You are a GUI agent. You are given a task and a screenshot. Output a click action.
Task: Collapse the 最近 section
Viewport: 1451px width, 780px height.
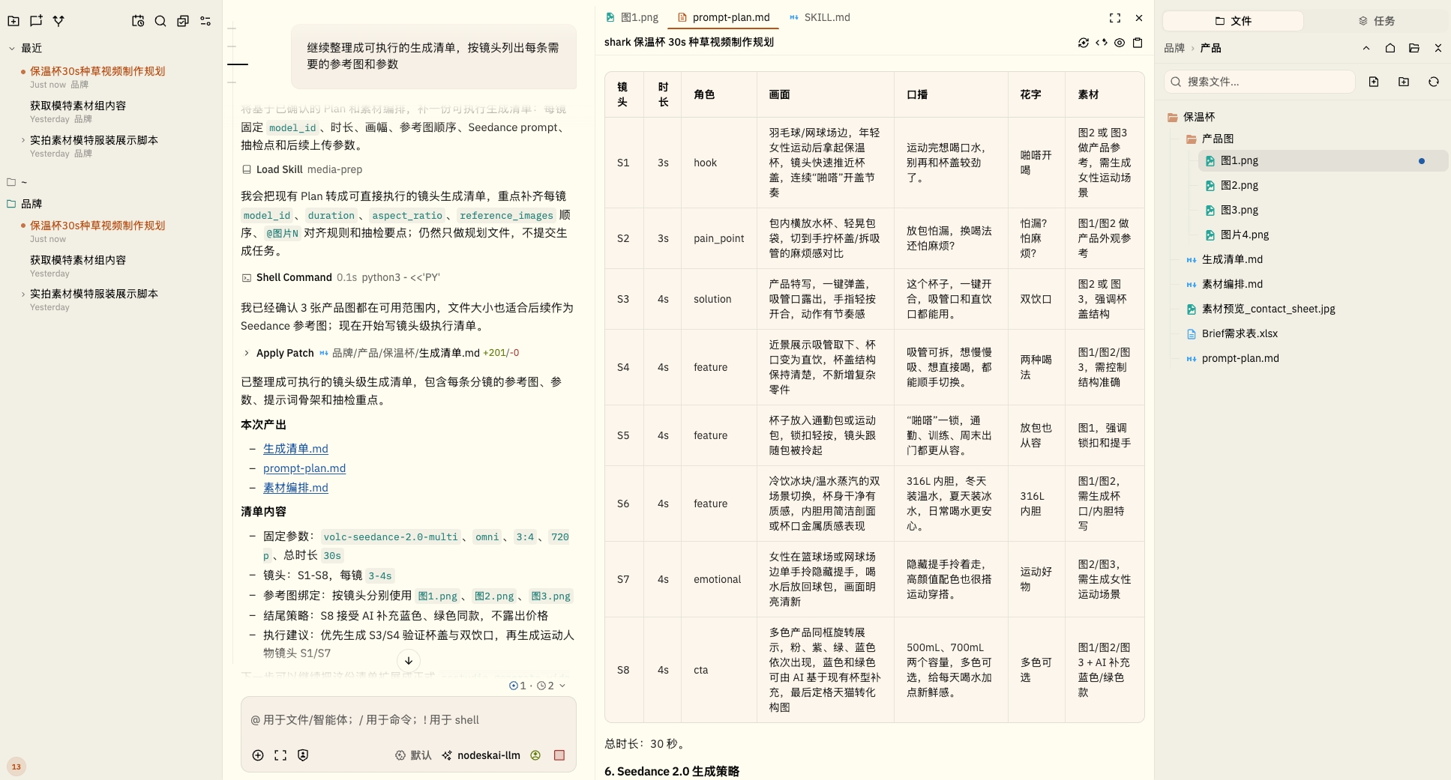[x=12, y=48]
